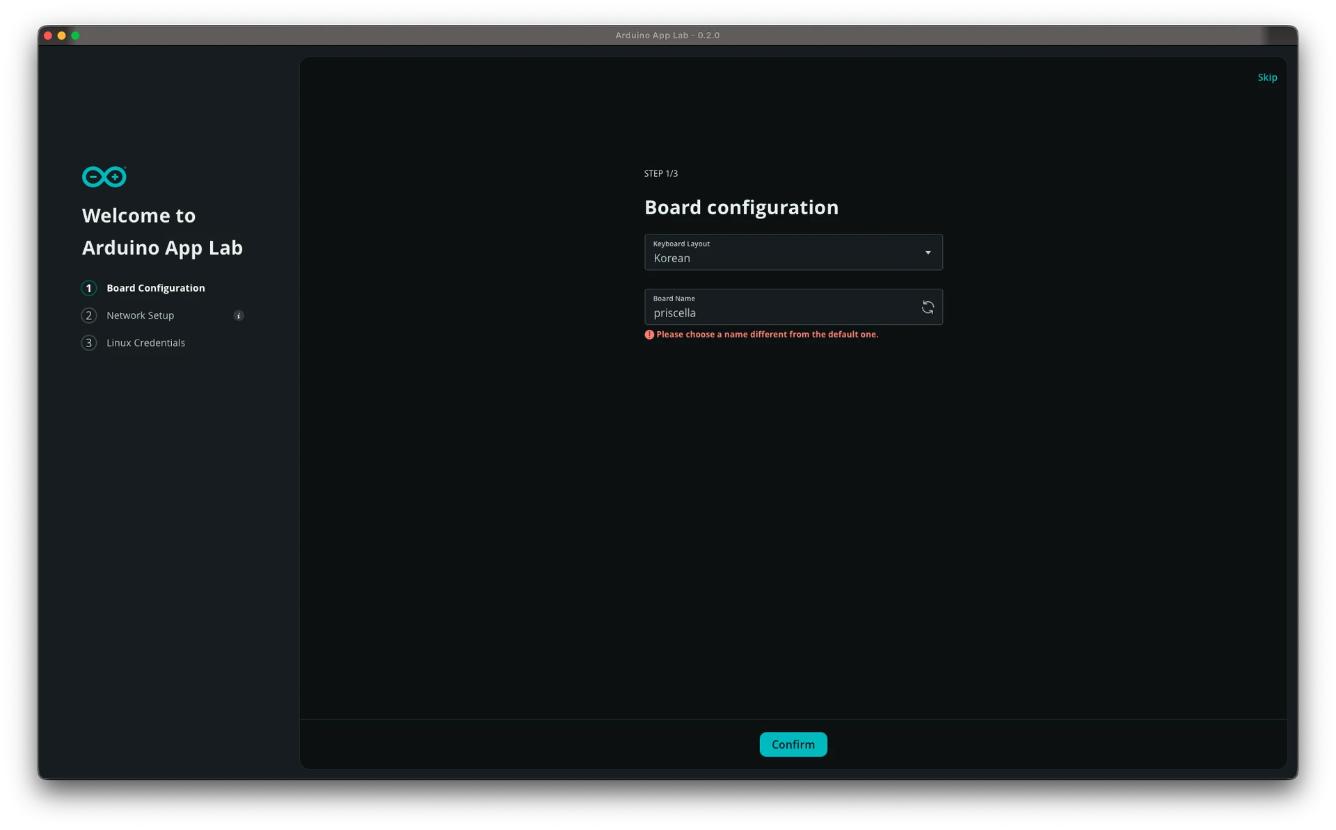1336x830 pixels.
Task: Navigate to the Linux Credentials step
Action: pyautogui.click(x=145, y=342)
